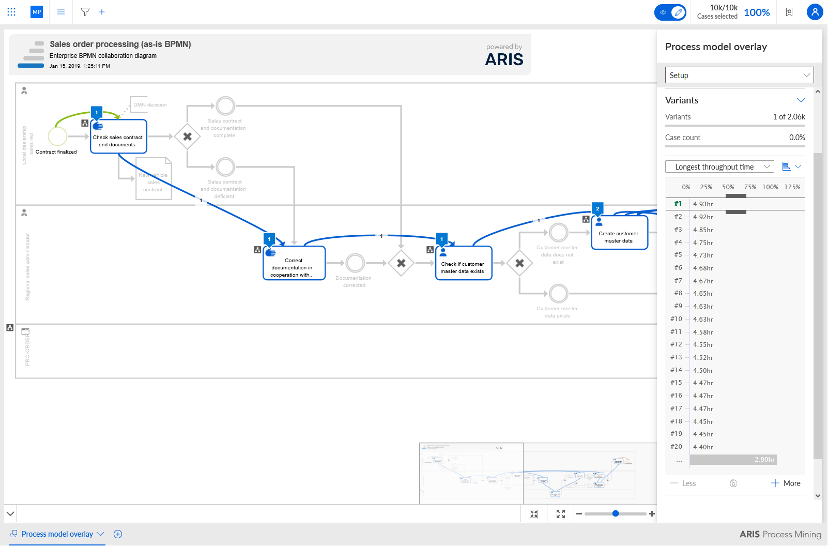Open the Longest throughput time dropdown
This screenshot has height=546, width=828.
point(719,166)
